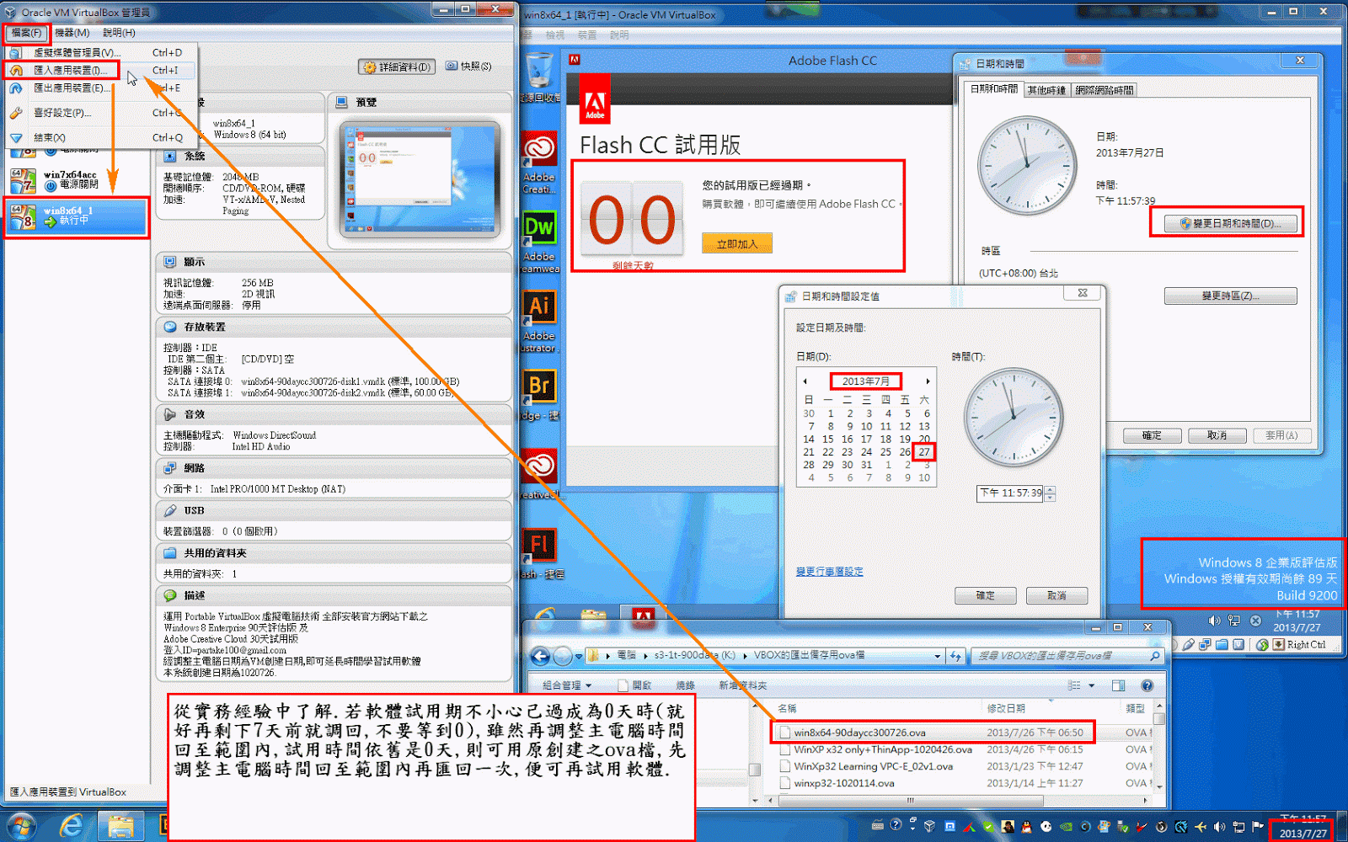Click the 描述 description section icon
The image size is (1348, 842).
pos(170,595)
